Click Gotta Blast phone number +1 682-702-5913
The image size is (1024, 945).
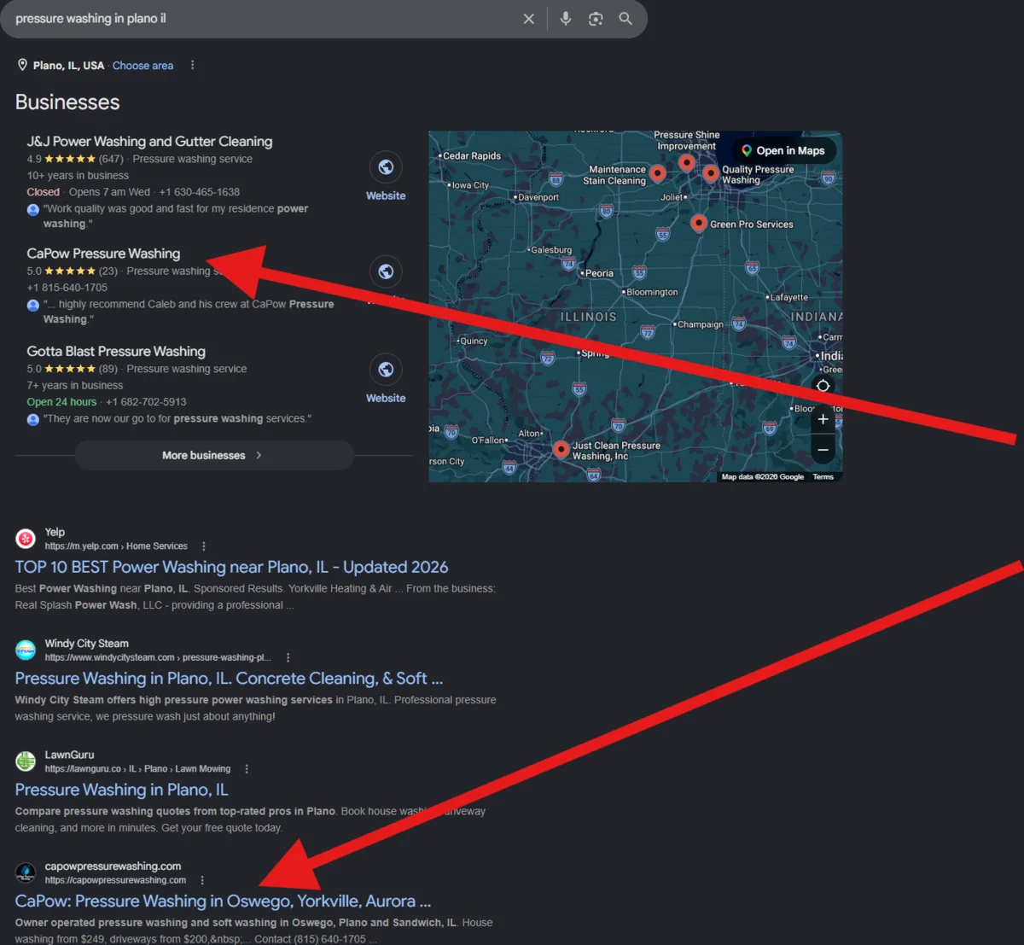146,402
